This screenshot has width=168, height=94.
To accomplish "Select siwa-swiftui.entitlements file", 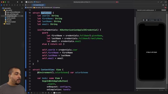I will (x=13, y=12).
